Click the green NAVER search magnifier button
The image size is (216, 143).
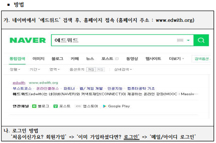201,40
